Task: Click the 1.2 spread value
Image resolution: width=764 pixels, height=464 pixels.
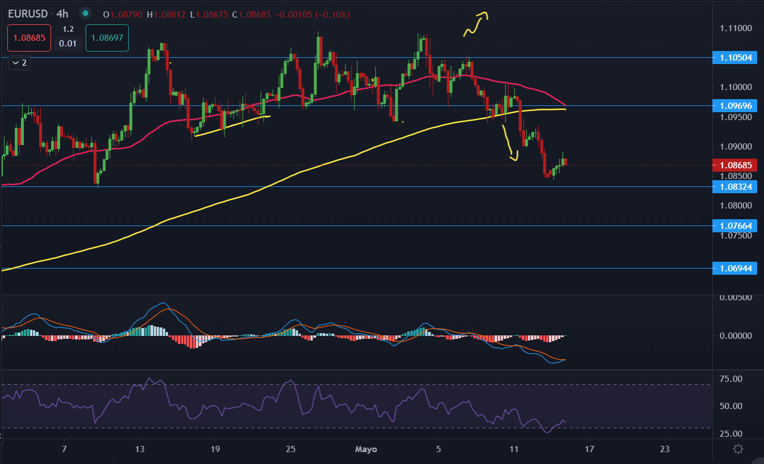Action: [68, 29]
